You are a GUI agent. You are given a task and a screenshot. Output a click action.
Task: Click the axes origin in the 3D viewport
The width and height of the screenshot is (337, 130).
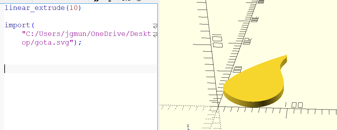[218, 107]
